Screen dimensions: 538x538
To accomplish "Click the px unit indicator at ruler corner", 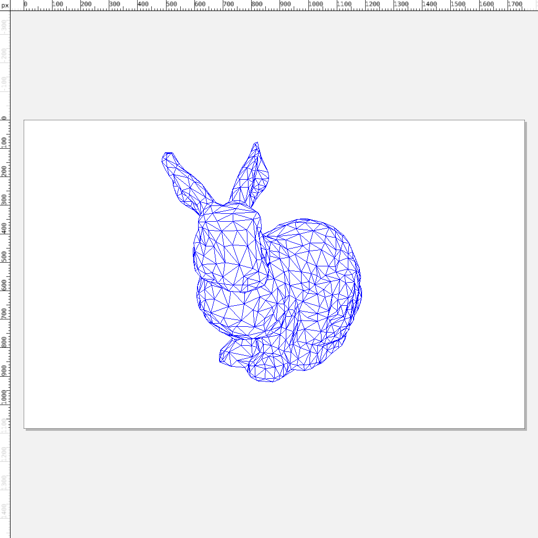I will tap(5, 5).
